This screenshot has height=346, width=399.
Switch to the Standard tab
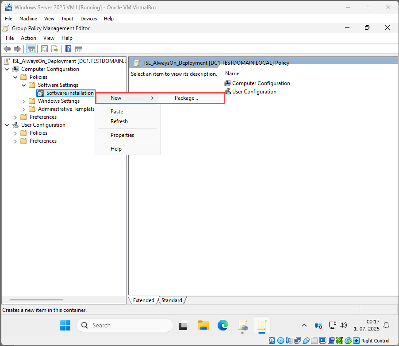(x=172, y=300)
